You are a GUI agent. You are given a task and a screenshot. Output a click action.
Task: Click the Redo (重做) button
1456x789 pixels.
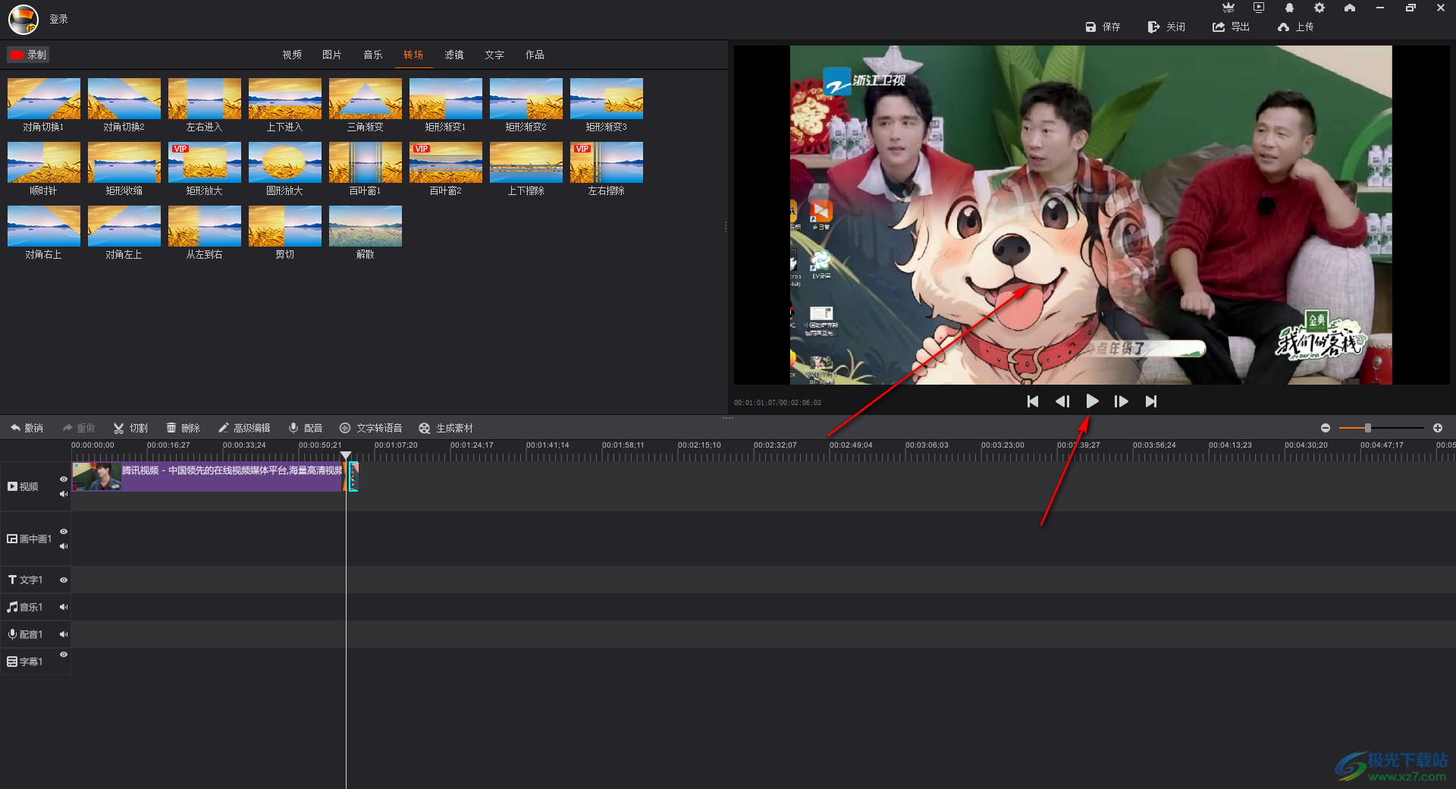[x=79, y=428]
